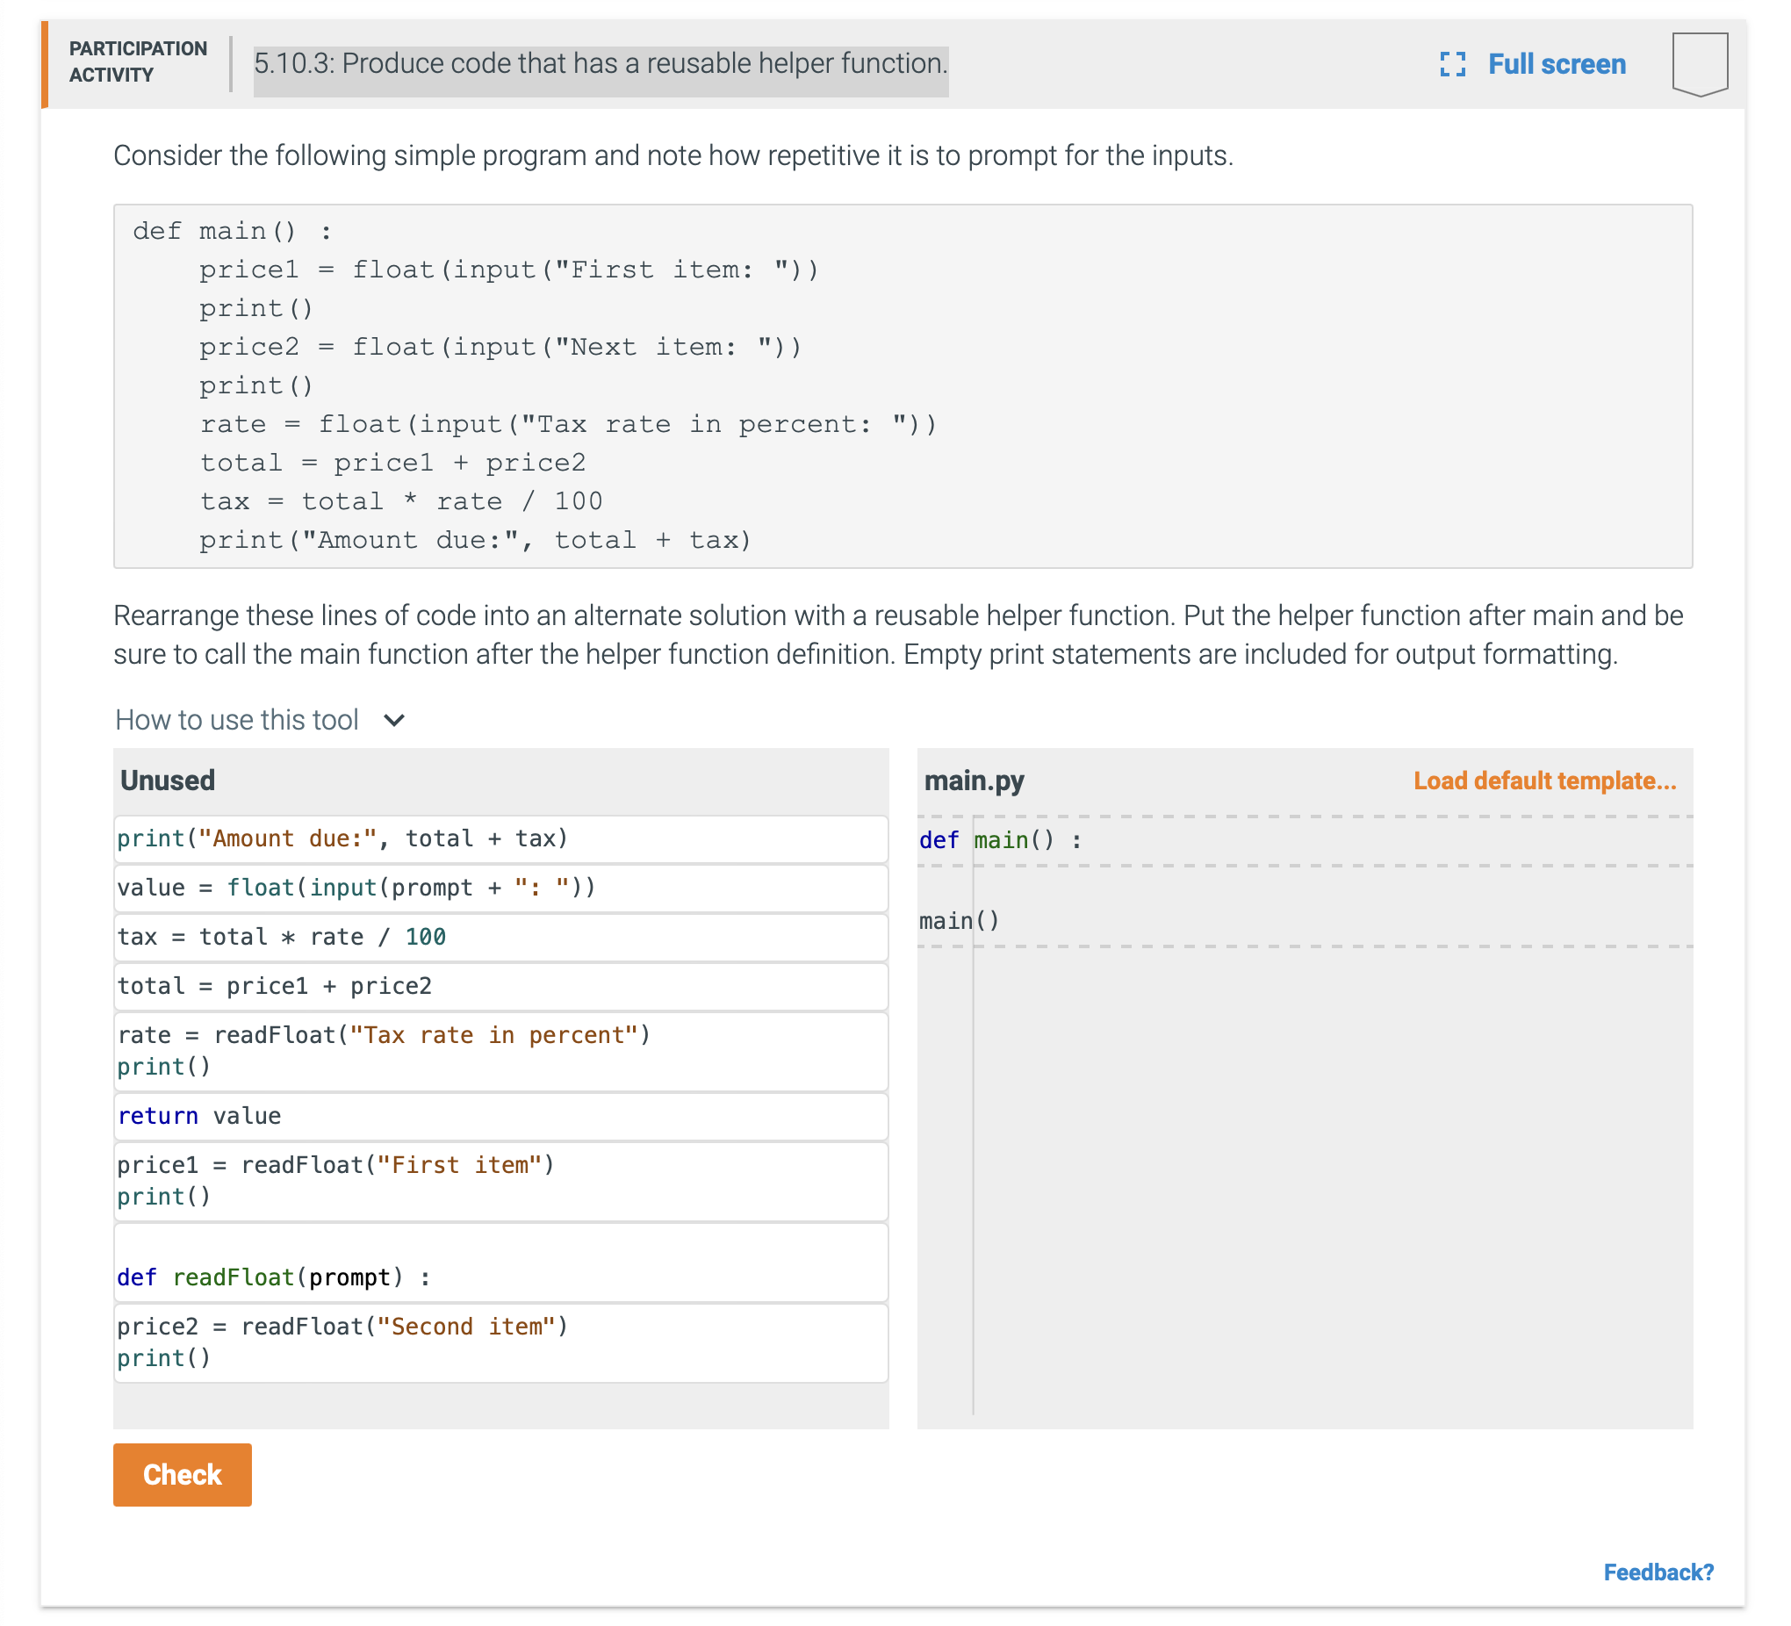1791x1626 pixels.
Task: Select the def readFloat(prompt) block
Action: [x=501, y=1262]
